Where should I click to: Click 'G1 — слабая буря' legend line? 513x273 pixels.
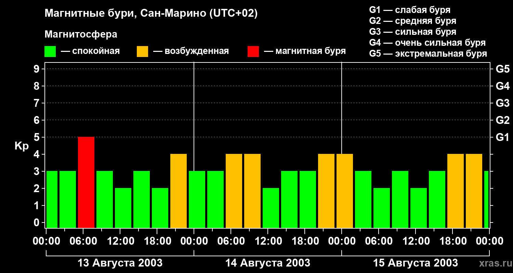point(410,10)
